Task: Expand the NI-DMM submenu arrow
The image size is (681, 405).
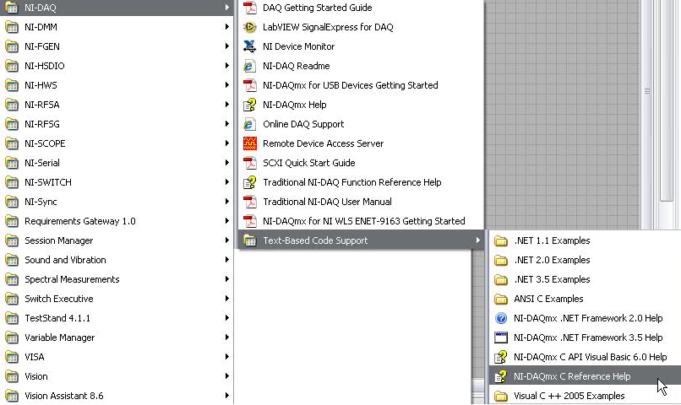Action: click(x=226, y=27)
